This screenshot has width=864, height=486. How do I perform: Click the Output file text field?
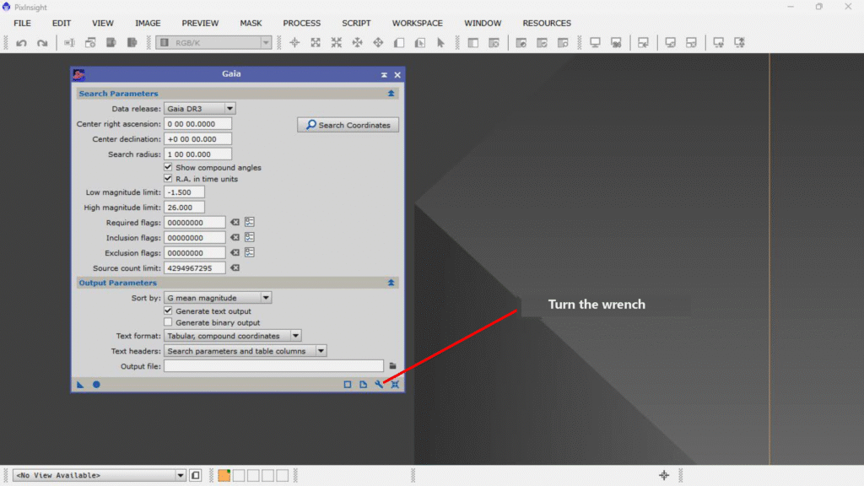(274, 366)
